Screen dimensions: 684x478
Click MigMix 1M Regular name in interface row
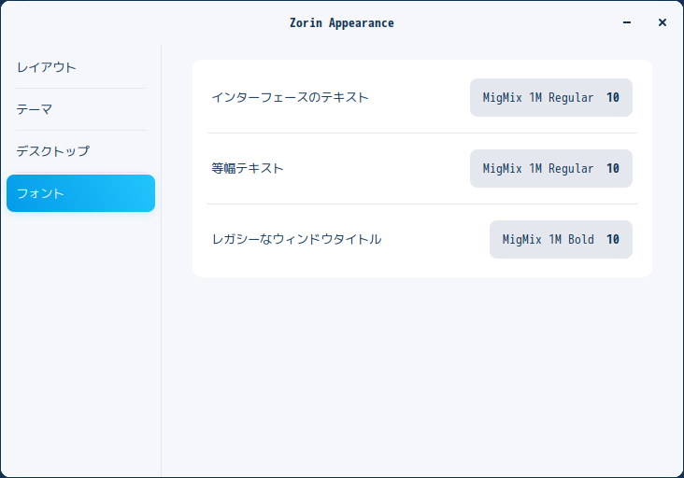coord(538,98)
